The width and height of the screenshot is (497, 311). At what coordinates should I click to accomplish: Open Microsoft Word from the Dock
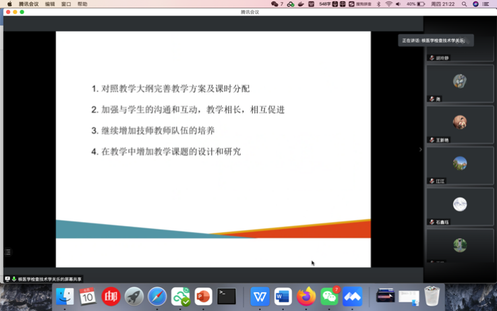[283, 296]
